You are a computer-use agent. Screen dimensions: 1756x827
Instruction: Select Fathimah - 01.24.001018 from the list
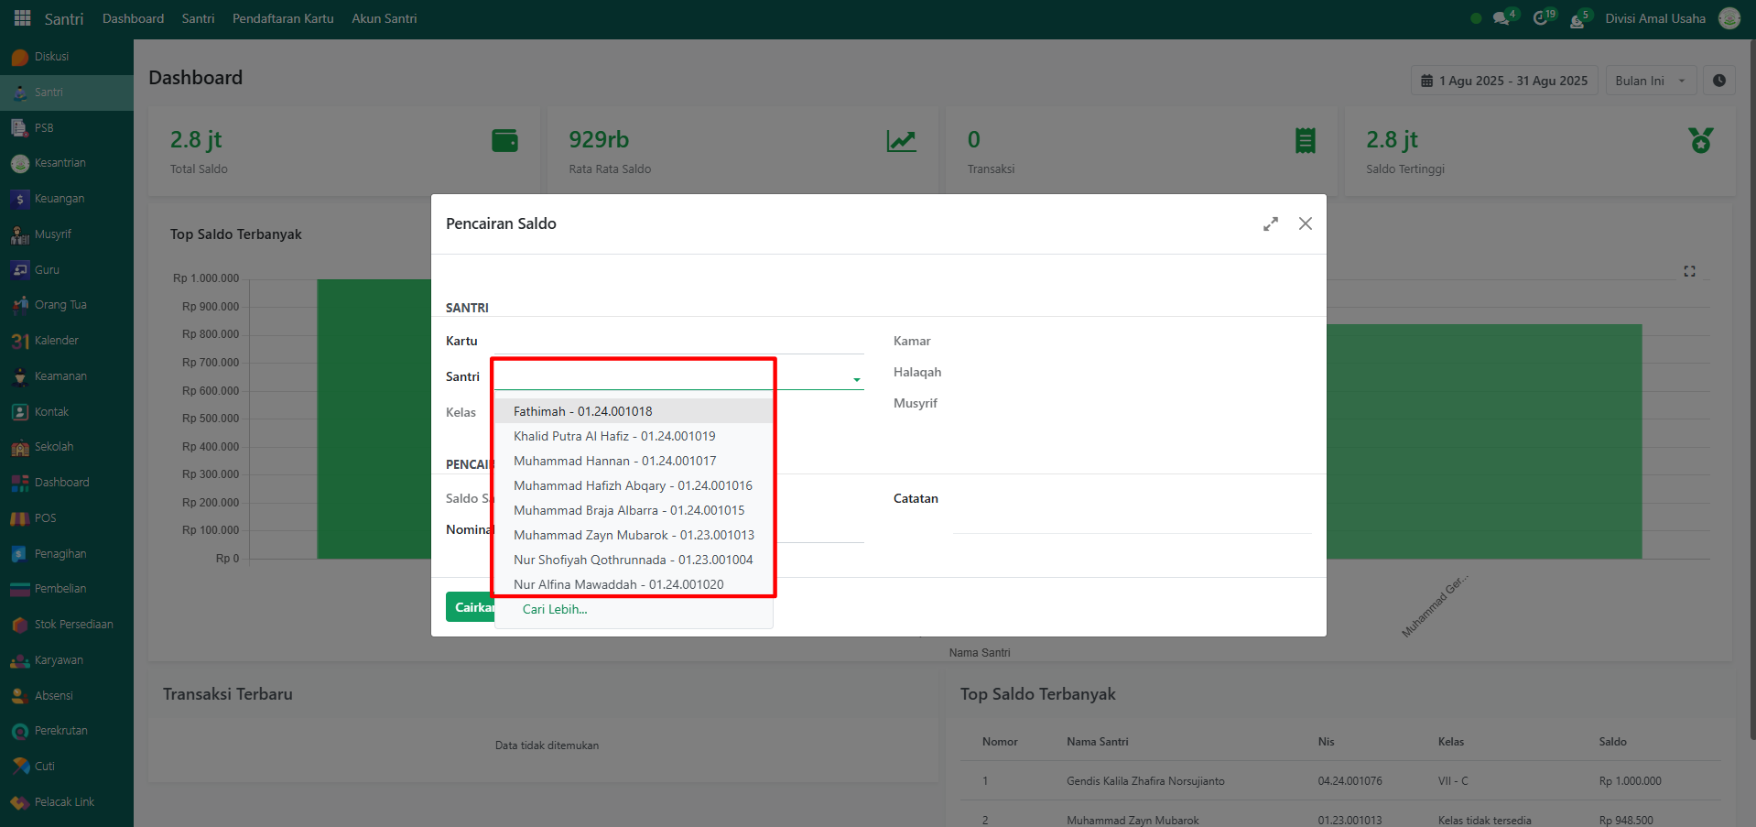583,411
